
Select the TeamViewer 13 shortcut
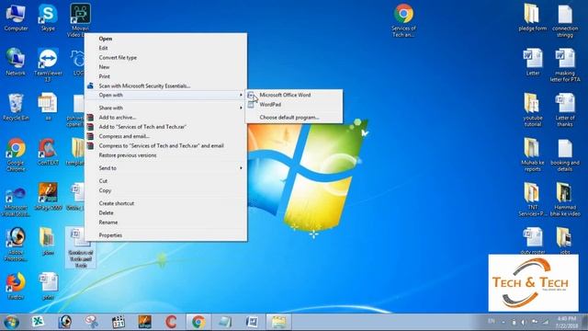[48, 65]
